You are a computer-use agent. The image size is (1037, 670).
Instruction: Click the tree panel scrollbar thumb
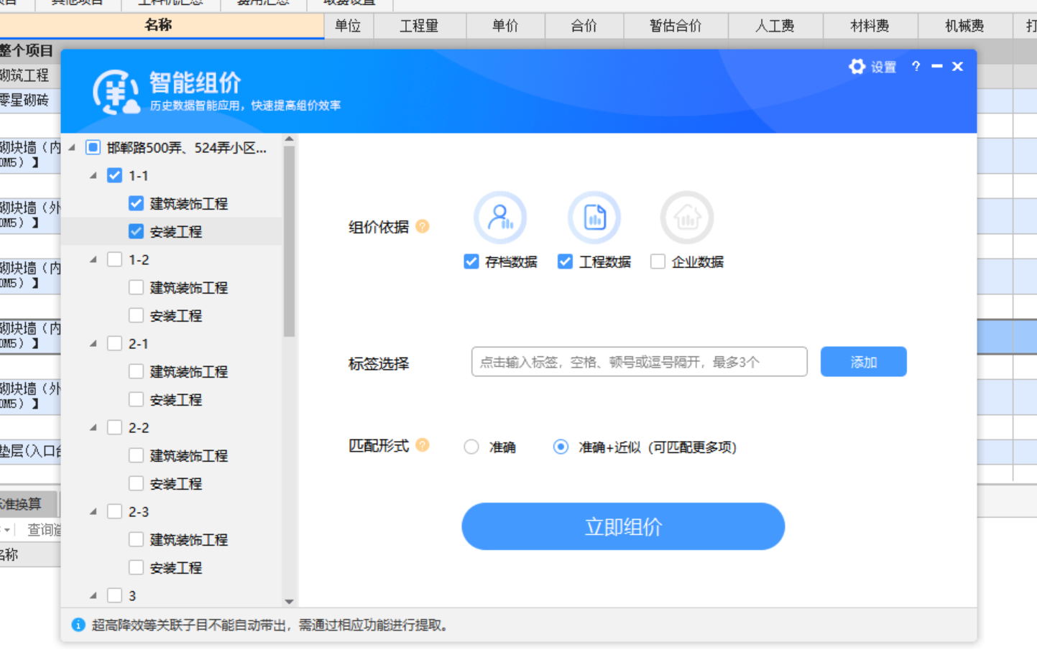[289, 241]
